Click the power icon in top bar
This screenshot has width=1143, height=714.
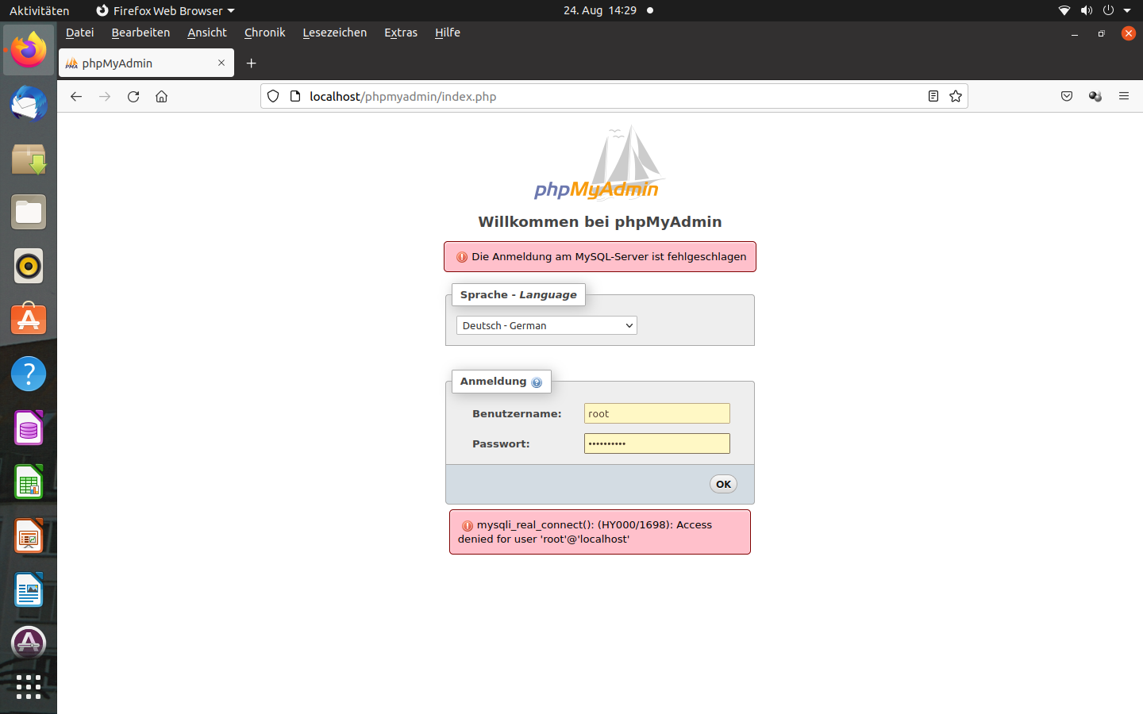(x=1108, y=10)
